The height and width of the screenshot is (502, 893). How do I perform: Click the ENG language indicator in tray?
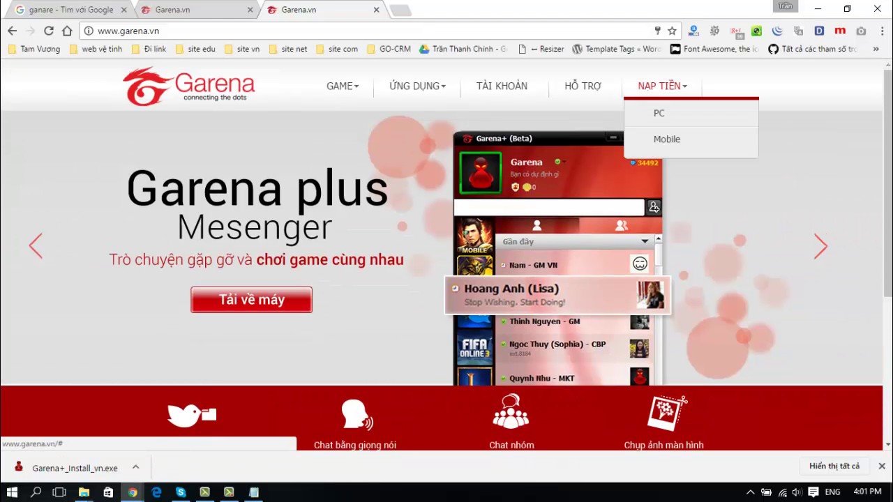[832, 492]
